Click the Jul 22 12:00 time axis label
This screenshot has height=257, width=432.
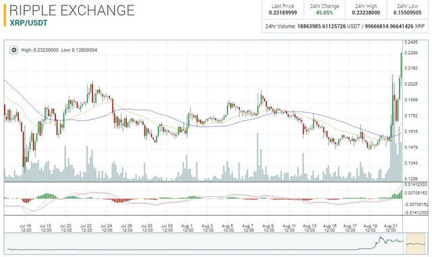coord(86,228)
